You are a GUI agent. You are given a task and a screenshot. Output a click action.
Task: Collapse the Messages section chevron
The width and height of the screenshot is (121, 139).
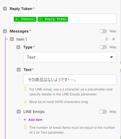click(x=5, y=31)
